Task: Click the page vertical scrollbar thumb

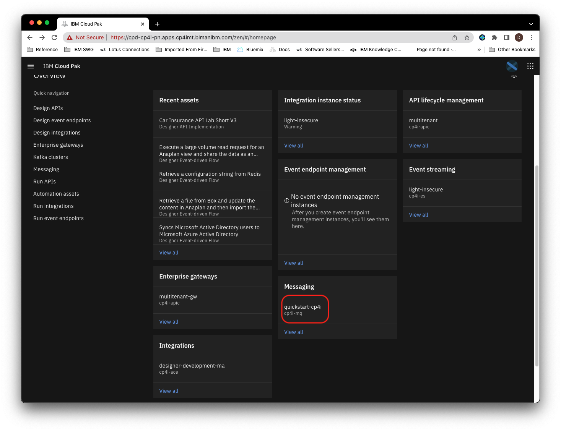Action: tap(537, 266)
